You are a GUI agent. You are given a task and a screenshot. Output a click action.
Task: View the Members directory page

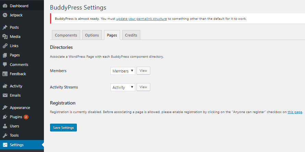click(x=143, y=71)
